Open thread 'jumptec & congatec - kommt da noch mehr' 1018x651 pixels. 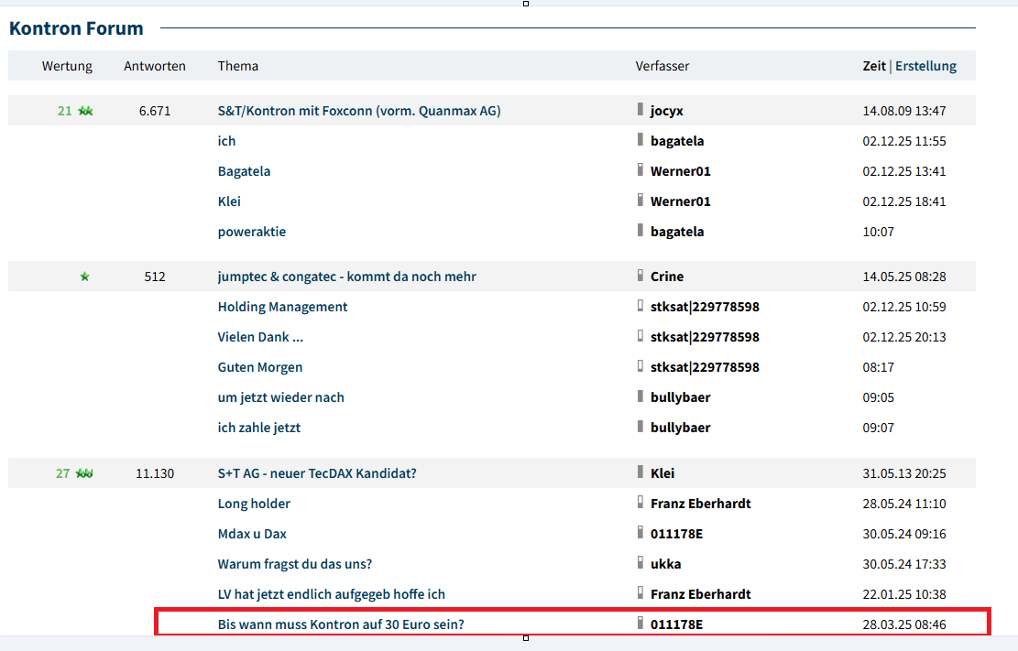click(x=346, y=277)
